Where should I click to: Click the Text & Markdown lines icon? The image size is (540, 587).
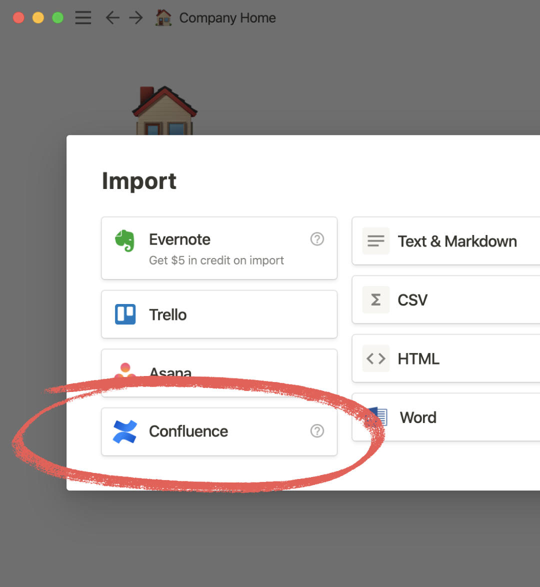pos(376,241)
